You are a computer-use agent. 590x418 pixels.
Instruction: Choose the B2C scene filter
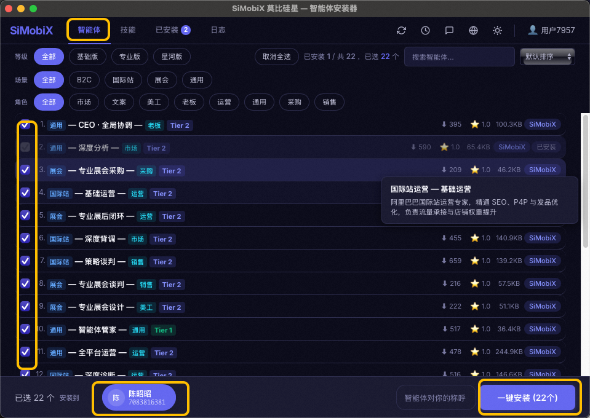(x=84, y=80)
